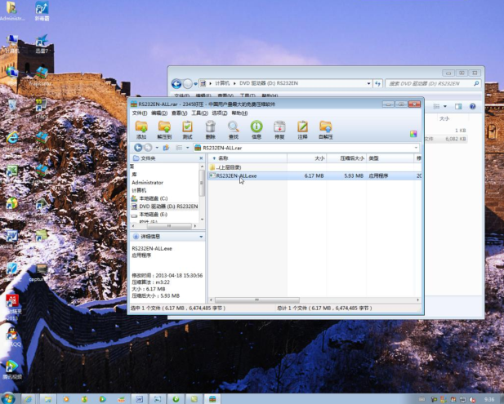Select DVD 驱动器 (D:) RS232EN tree item
Viewport: 504px width, 404px height.
pyautogui.click(x=164, y=206)
